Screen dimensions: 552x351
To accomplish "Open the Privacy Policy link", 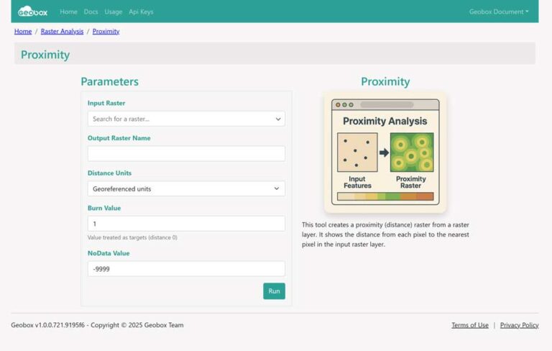I will pyautogui.click(x=519, y=325).
